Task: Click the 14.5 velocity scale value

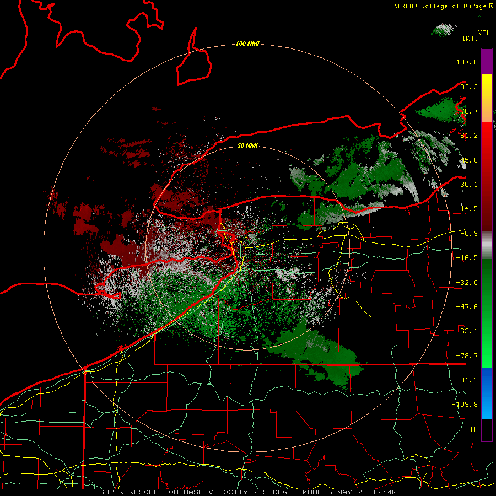Action: tap(469, 209)
